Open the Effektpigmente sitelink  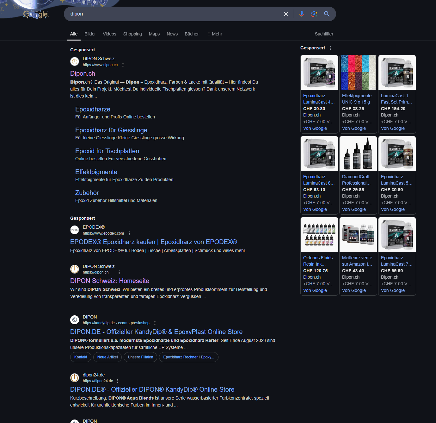coord(96,172)
